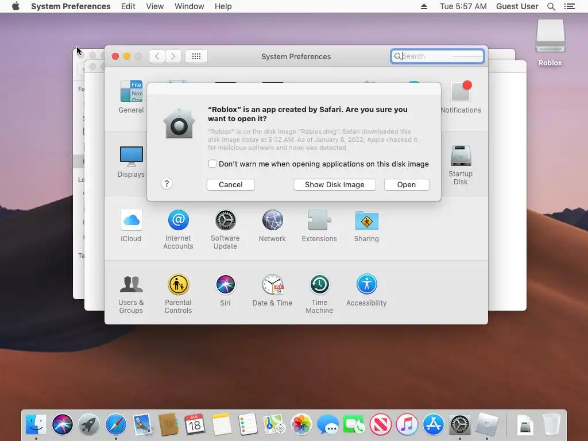This screenshot has height=441, width=588.
Task: Open Users & Groups preferences
Action: click(x=131, y=295)
